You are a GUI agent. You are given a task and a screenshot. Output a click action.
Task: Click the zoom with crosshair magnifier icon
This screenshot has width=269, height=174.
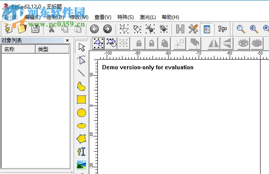(x=254, y=29)
